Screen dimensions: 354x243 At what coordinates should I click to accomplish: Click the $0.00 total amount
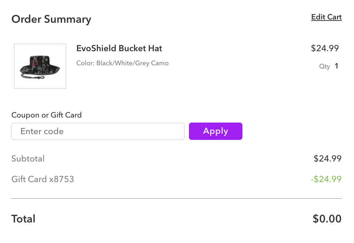click(327, 219)
